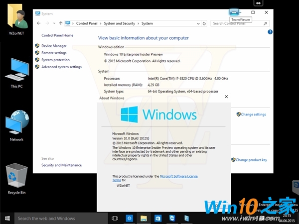This screenshot has width=299, height=224.
Task: Click Change product key link
Action: click(x=251, y=160)
